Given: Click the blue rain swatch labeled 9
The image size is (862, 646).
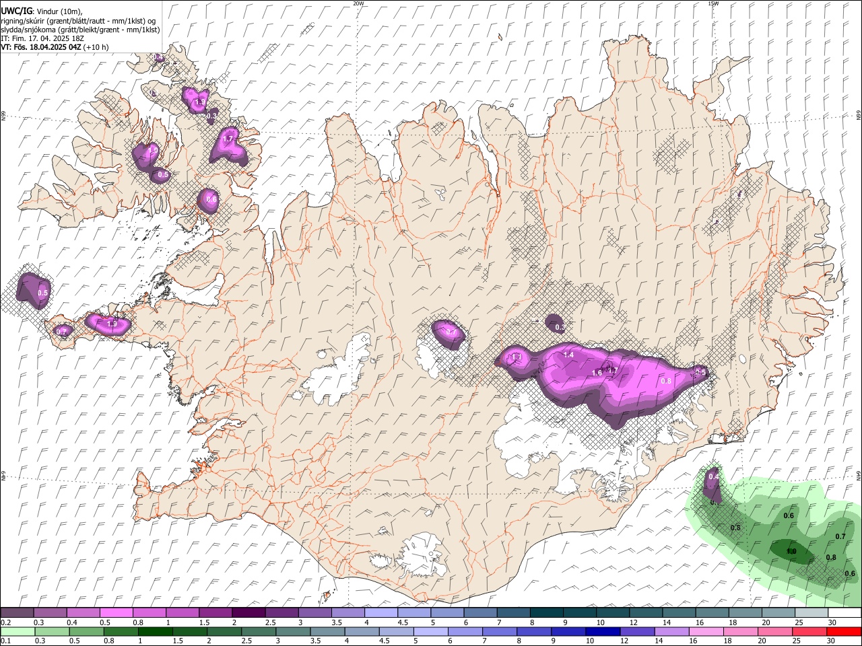Looking at the screenshot, I should click(569, 631).
